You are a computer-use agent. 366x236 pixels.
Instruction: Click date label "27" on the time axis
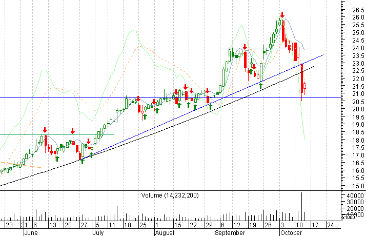[84, 225]
